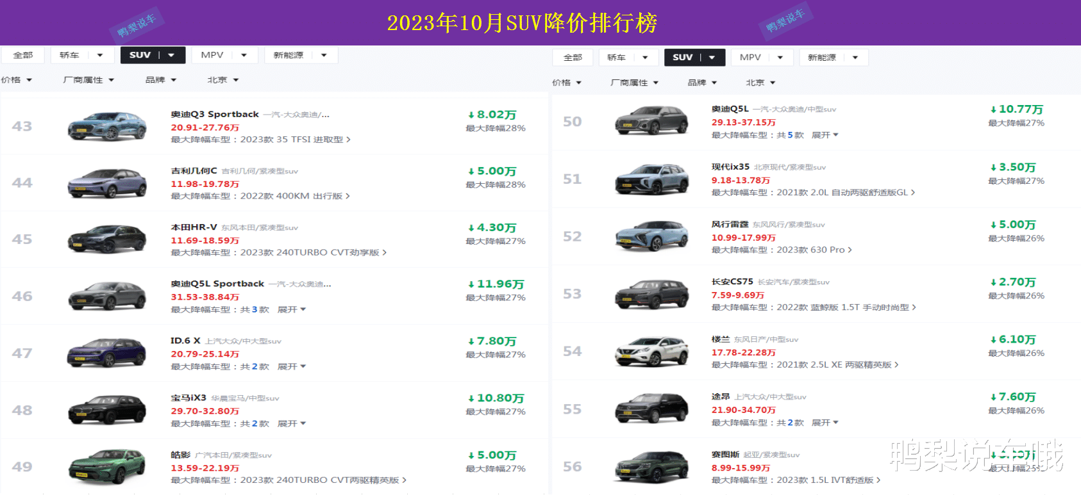Click the 17.78-22.28万 price range

744,353
